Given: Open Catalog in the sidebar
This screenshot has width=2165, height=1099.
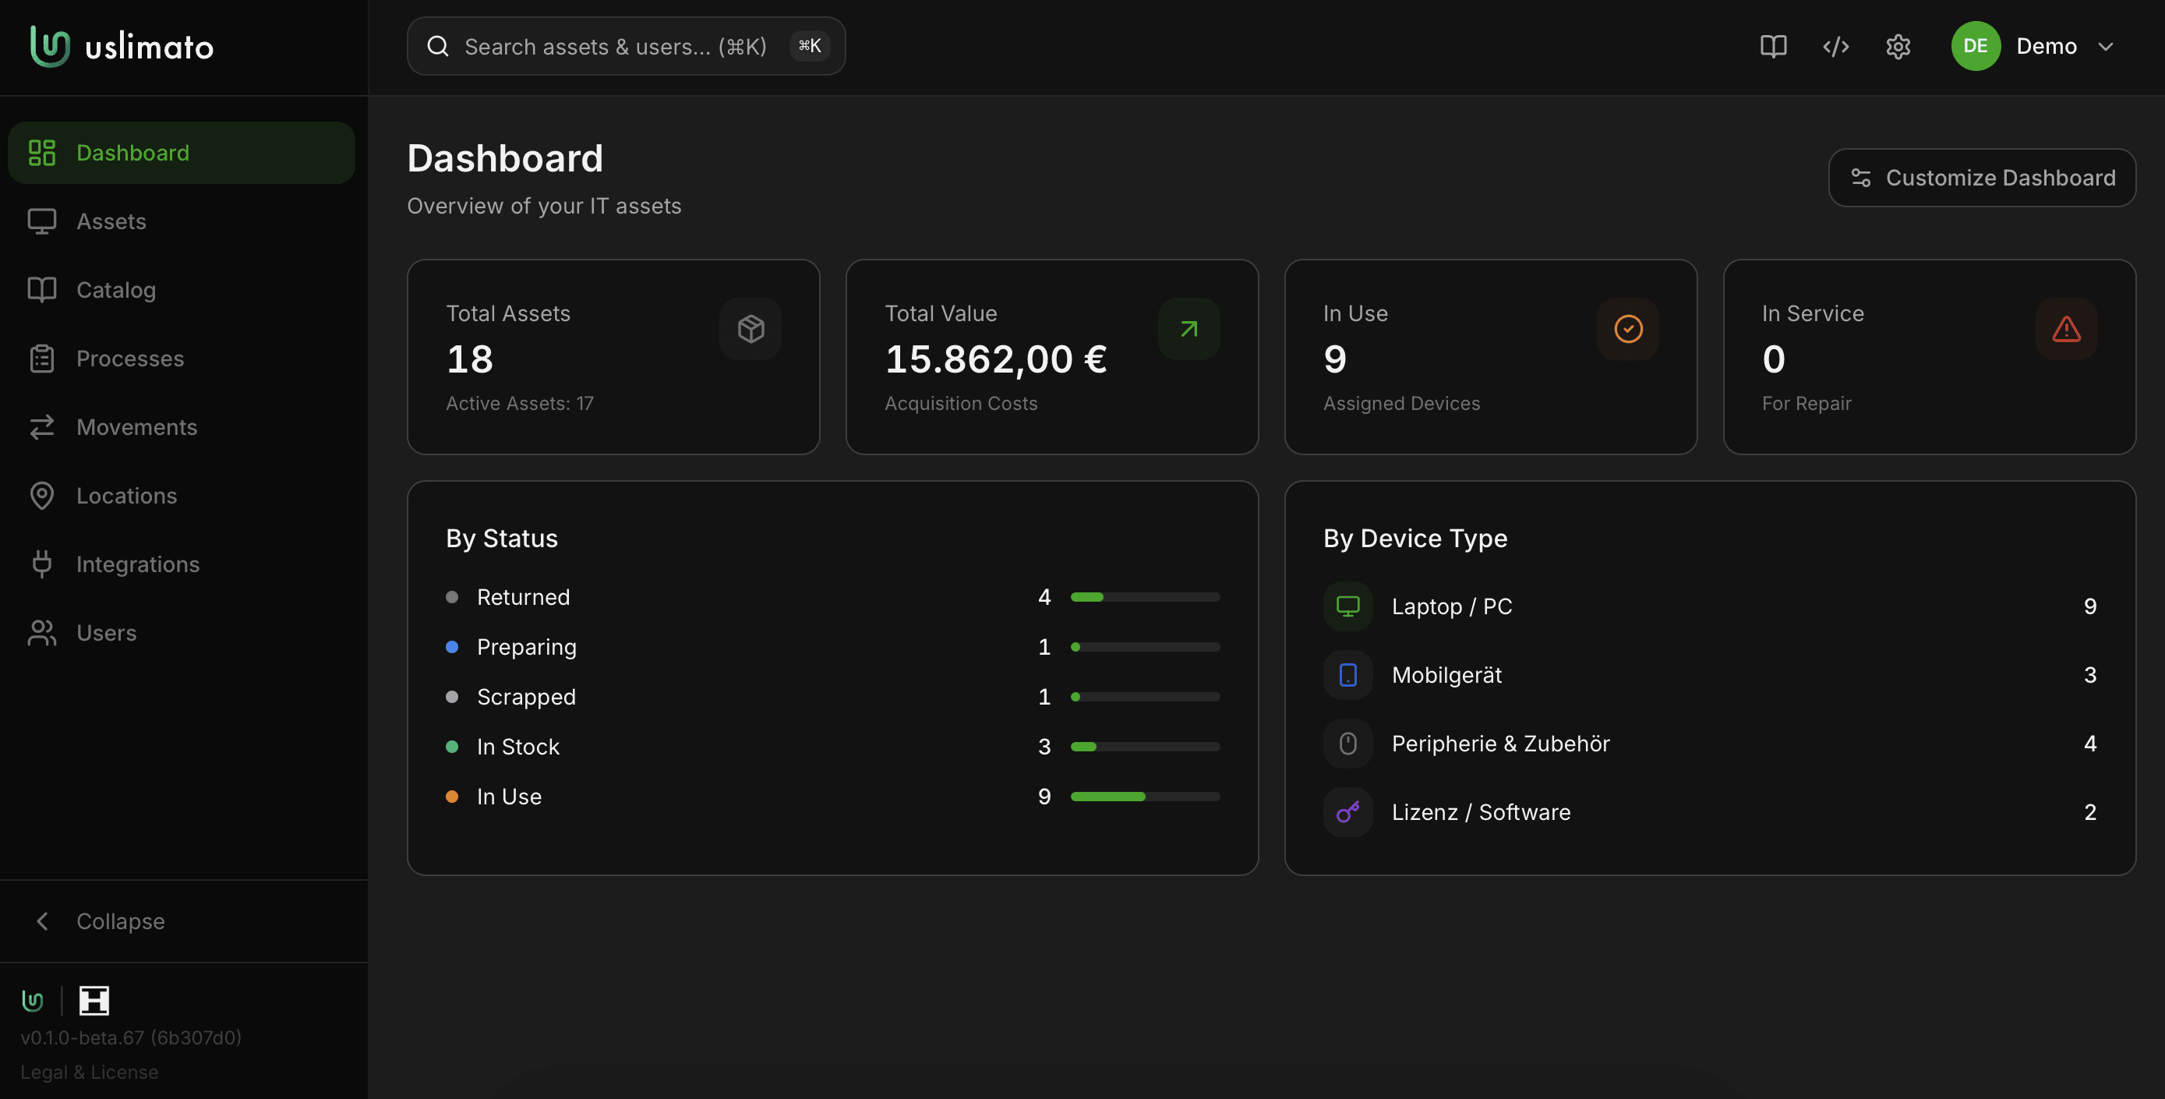Looking at the screenshot, I should click(182, 290).
